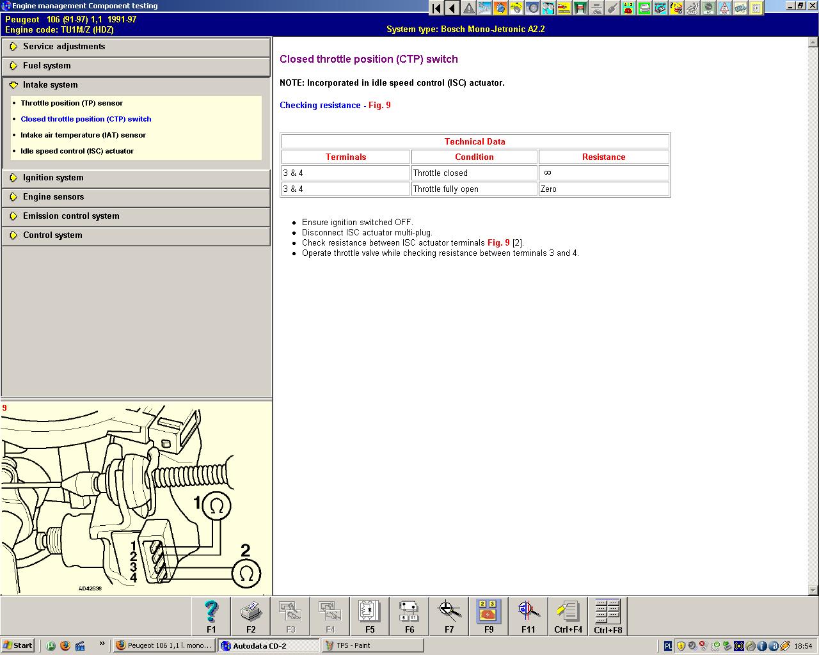Click 'System type: Bosch Mono-Jetronic A2.2' text
819x655 pixels.
pos(466,29)
